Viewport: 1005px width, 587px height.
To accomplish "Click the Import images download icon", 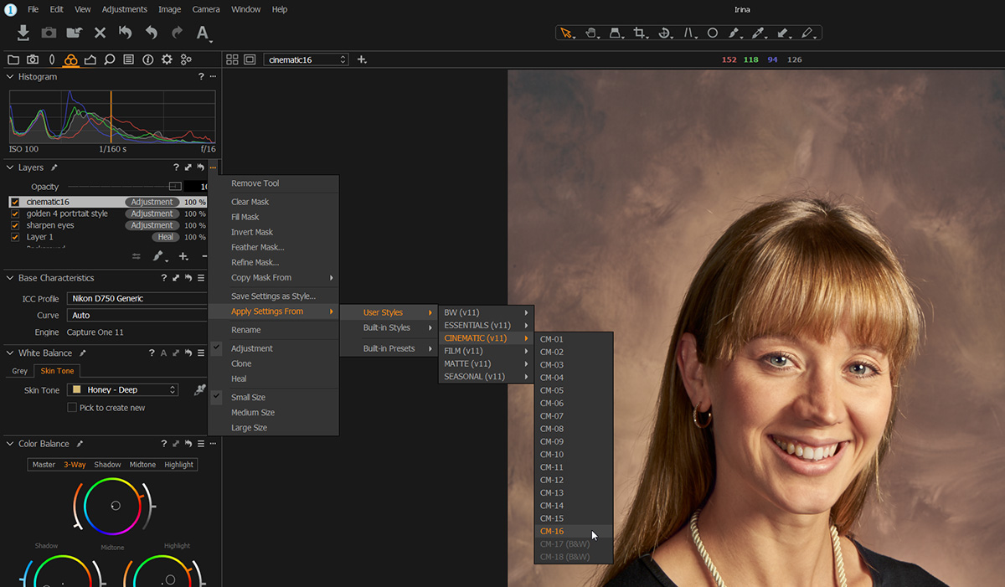I will [x=23, y=33].
